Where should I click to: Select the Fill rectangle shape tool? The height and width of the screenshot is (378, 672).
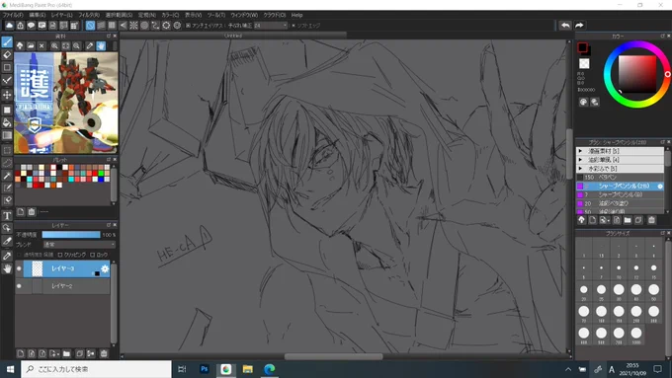[7, 110]
